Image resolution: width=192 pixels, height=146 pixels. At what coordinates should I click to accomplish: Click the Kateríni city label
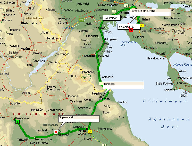tap(89, 56)
